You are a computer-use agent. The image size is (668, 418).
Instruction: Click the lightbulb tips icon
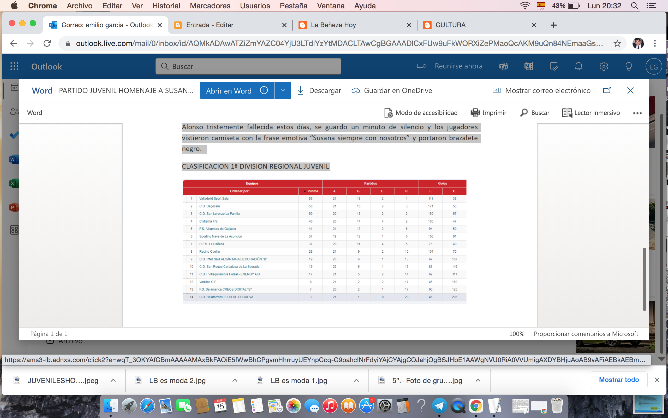pyautogui.click(x=629, y=66)
